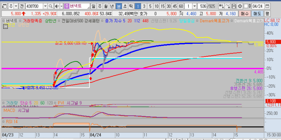281x140 pixels.
Task: Click the 536 candle count input field
Action: click(202, 6)
